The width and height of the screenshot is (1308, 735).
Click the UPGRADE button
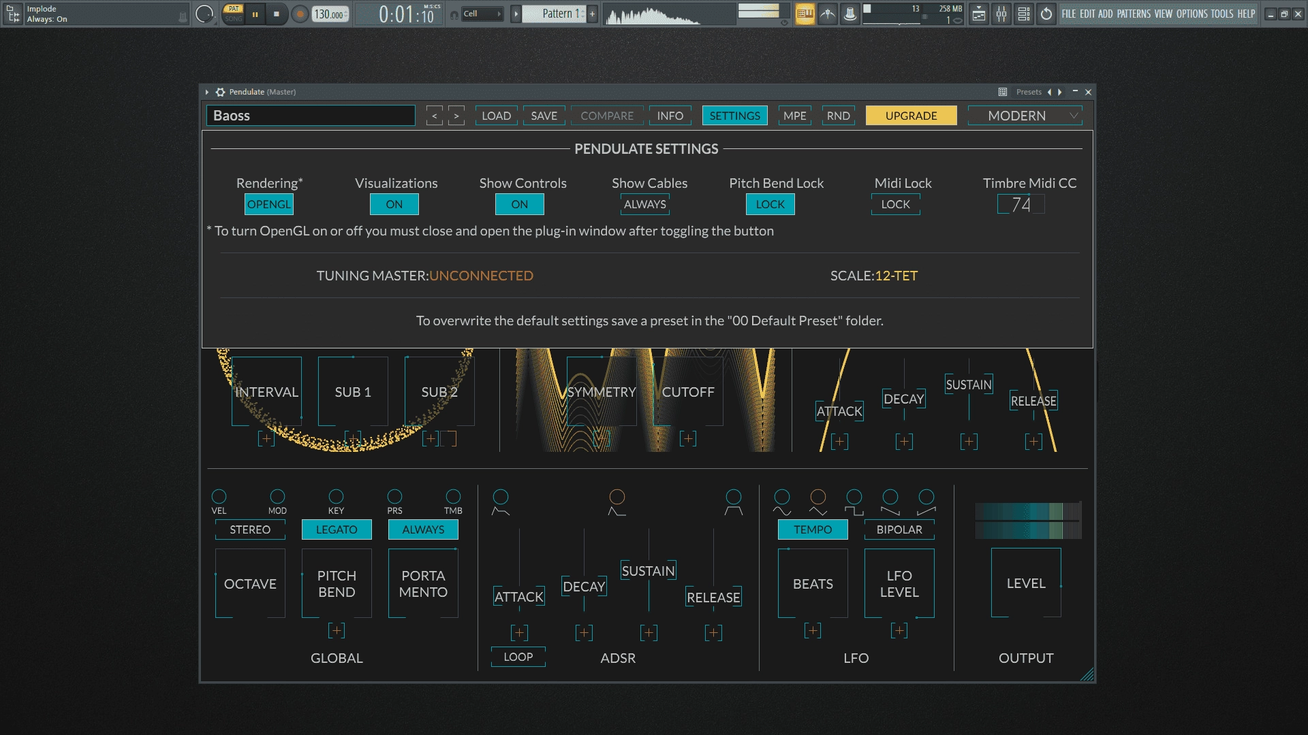pyautogui.click(x=910, y=115)
